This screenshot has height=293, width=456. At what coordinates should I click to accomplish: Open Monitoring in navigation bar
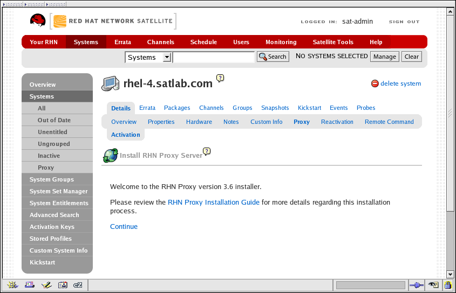(x=281, y=42)
